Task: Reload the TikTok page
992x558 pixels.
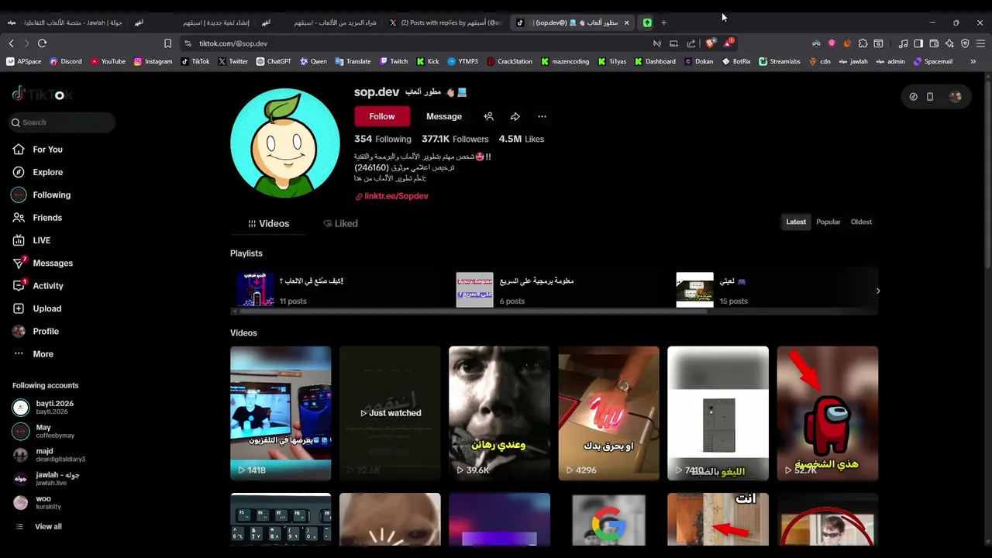Action: pos(42,43)
